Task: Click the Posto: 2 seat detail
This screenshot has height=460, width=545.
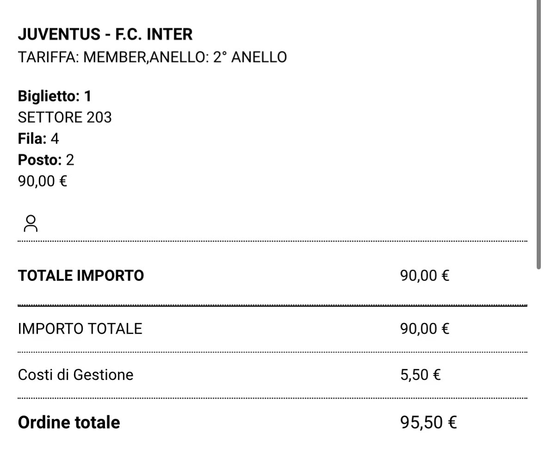Action: pos(46,160)
